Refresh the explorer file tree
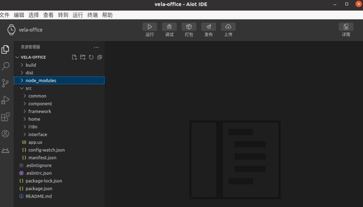 [91, 57]
